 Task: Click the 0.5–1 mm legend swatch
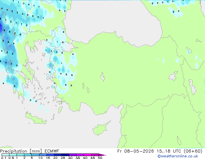tap(13, 155)
